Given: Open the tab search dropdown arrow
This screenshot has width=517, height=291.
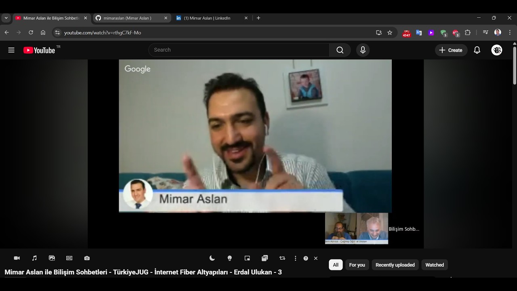Looking at the screenshot, I should click(6, 18).
